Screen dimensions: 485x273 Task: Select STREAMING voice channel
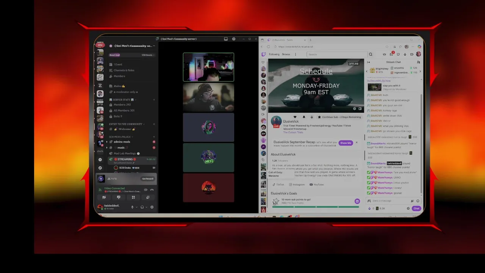coord(131,160)
